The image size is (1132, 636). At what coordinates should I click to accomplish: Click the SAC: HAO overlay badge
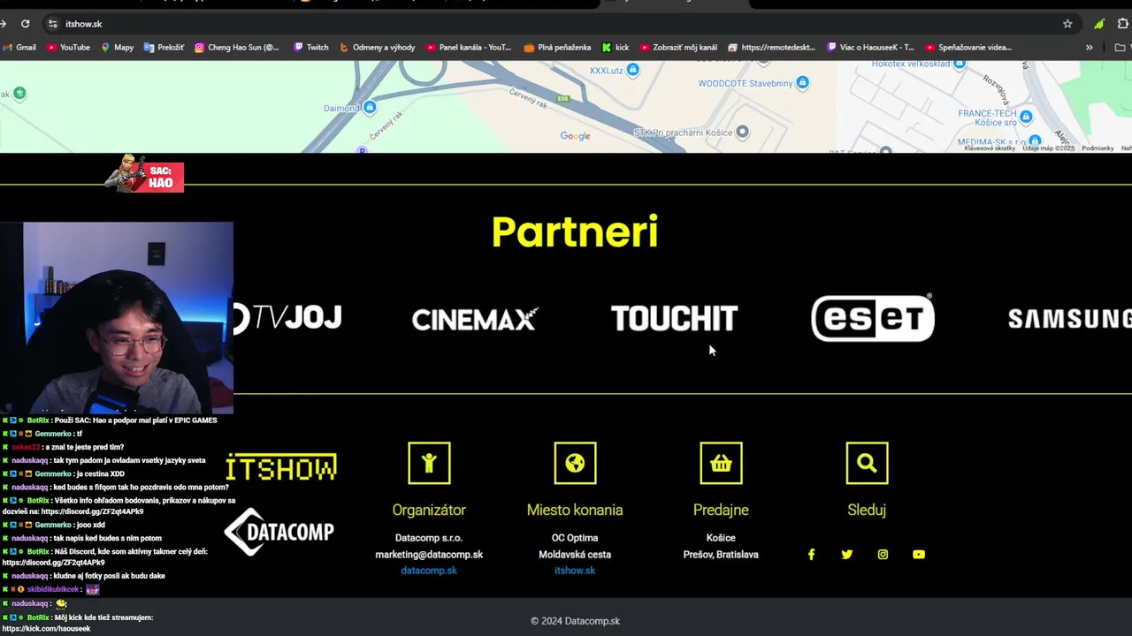144,174
